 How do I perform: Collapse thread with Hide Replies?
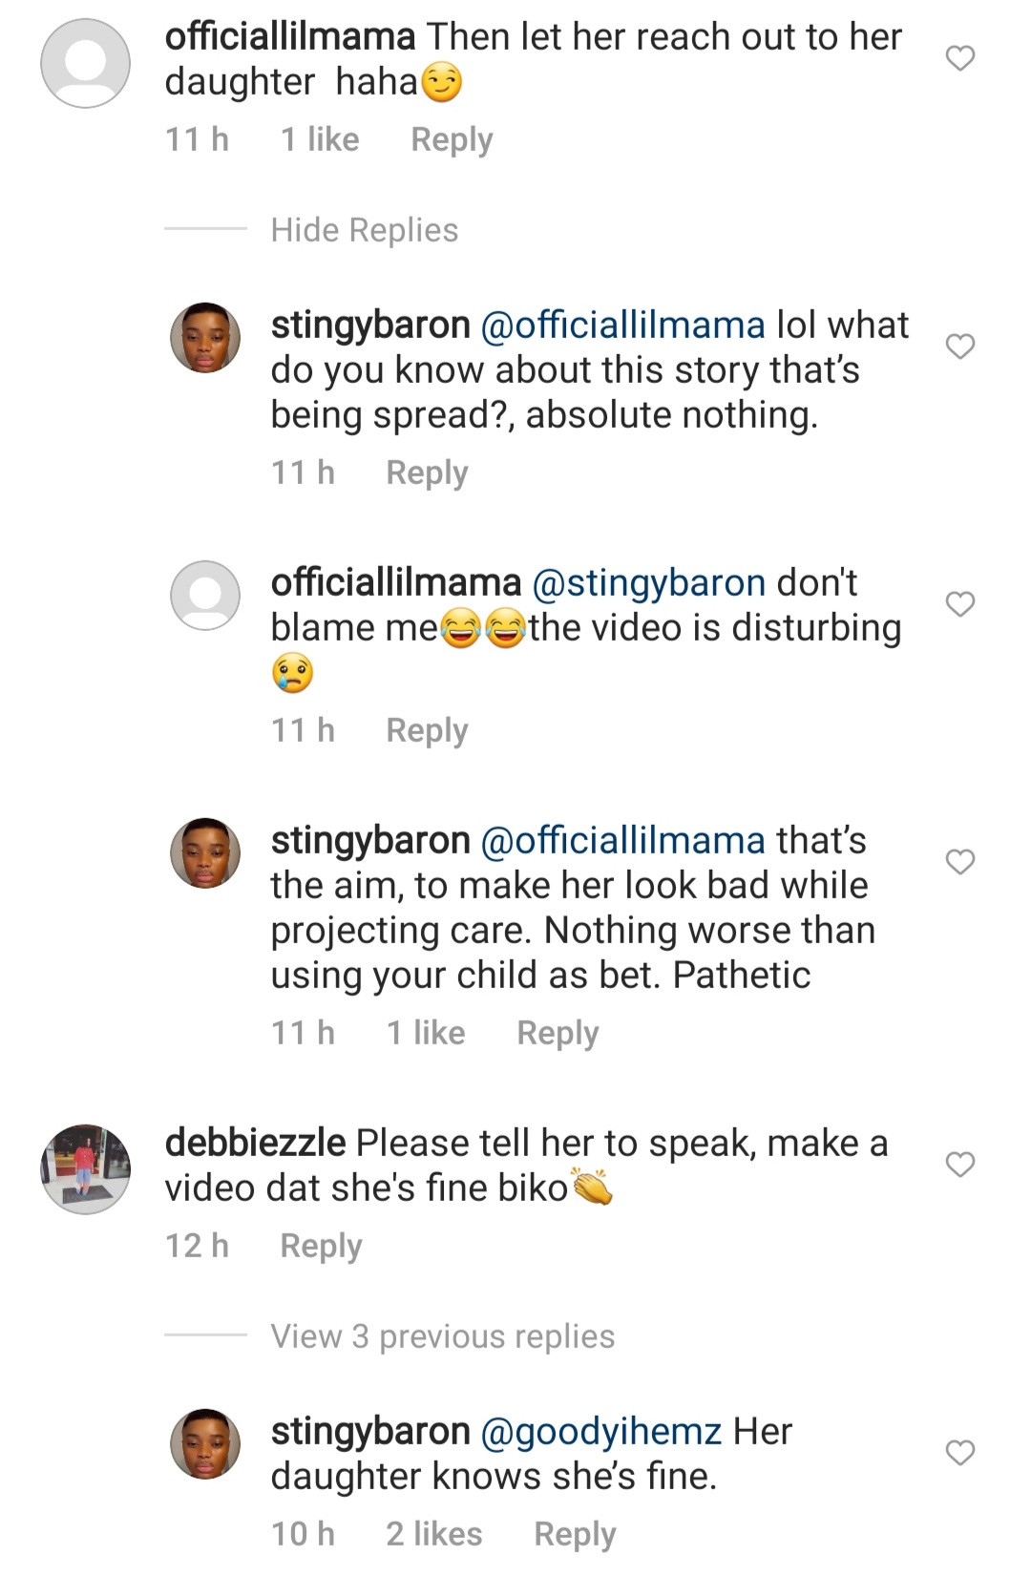364,230
